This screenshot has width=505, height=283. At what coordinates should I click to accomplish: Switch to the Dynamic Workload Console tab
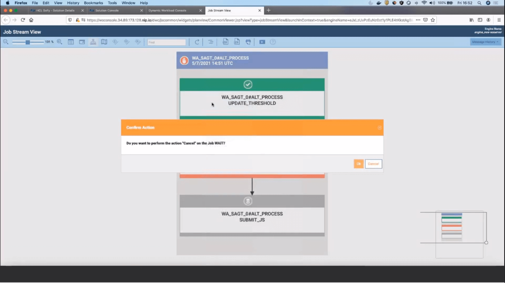pyautogui.click(x=168, y=10)
